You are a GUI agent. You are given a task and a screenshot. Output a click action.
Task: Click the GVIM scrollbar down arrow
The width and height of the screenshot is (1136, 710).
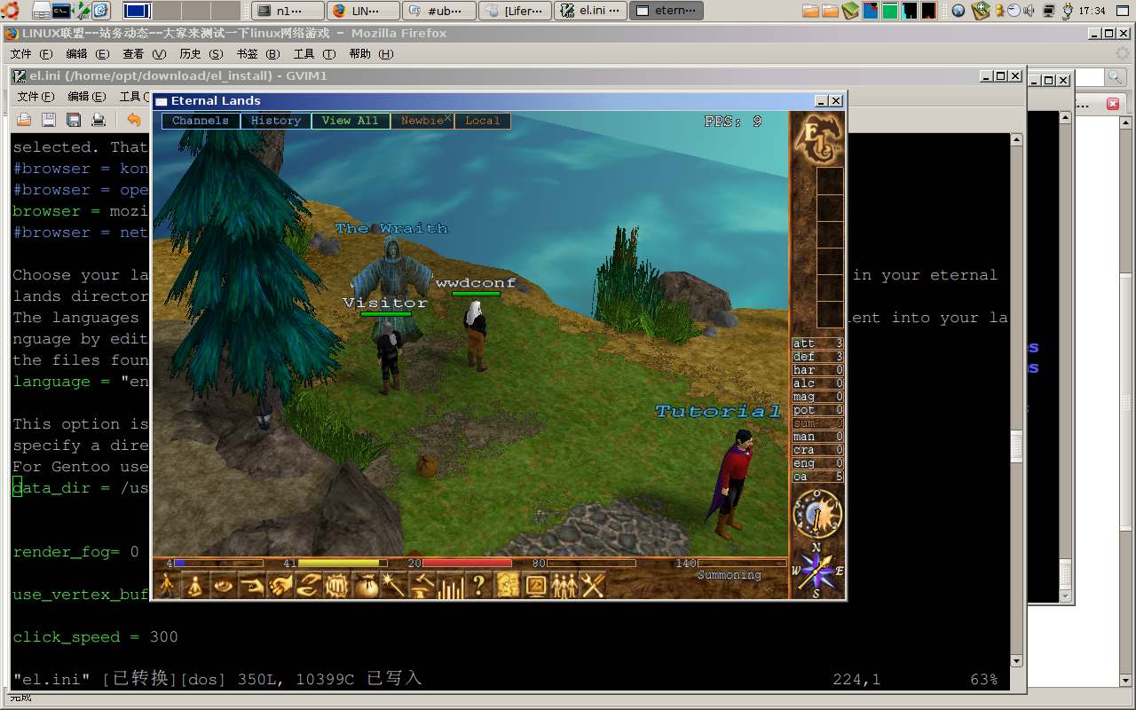pos(1016,659)
